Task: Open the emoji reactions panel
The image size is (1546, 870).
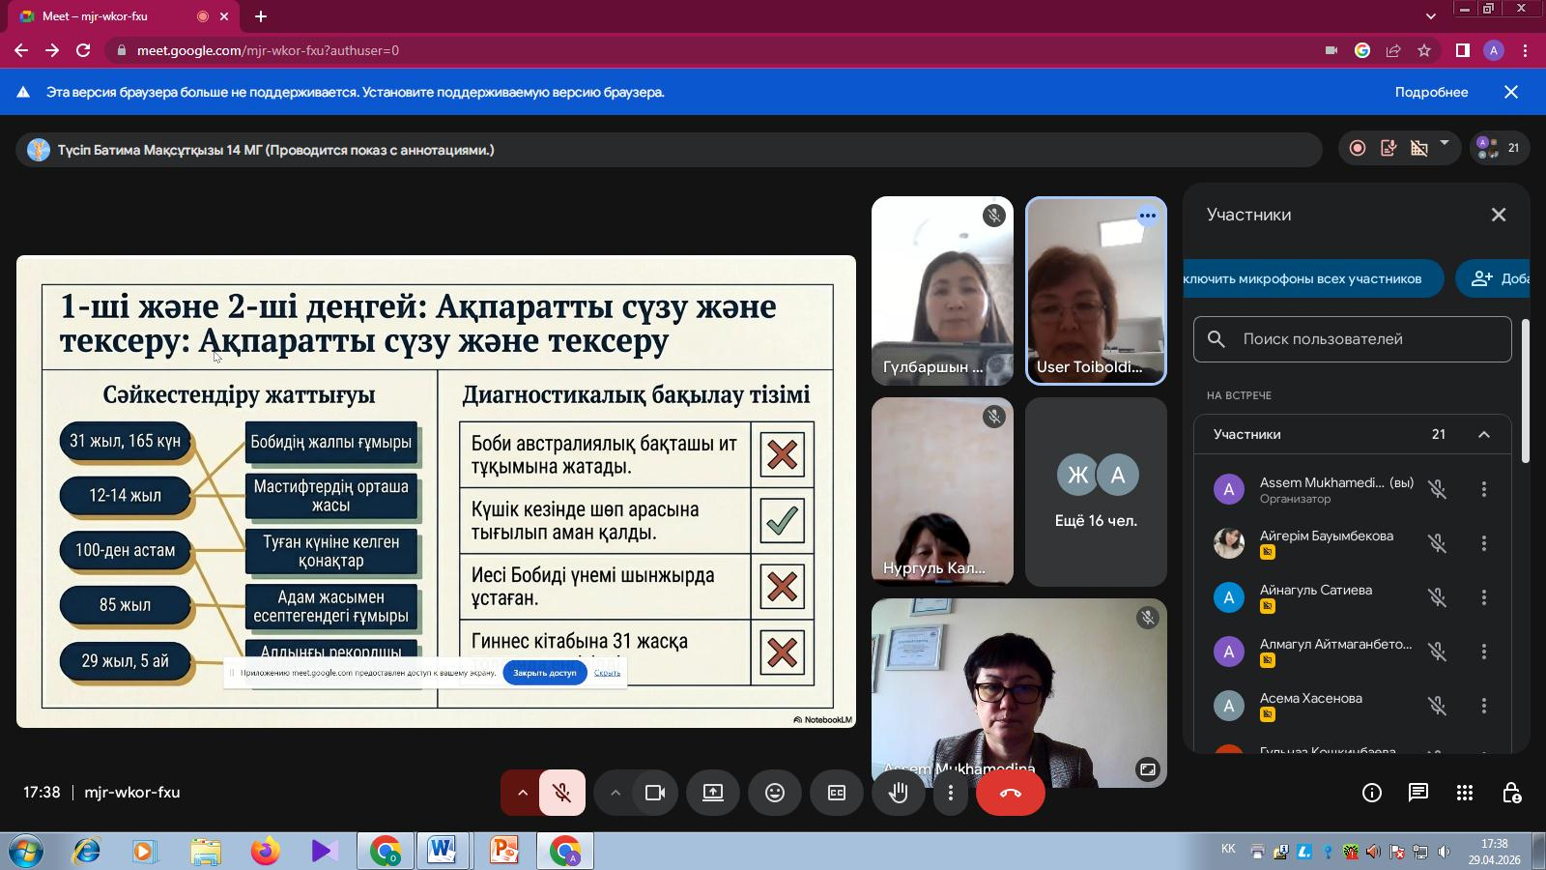Action: 774,792
